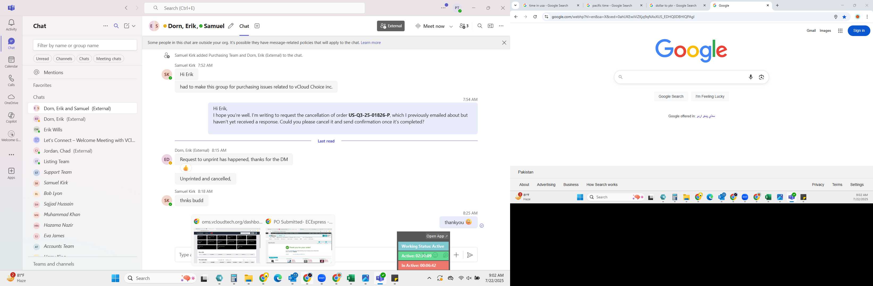Open the Apps store in Teams sidebar
Screen dimensions: 873x286
pyautogui.click(x=11, y=173)
